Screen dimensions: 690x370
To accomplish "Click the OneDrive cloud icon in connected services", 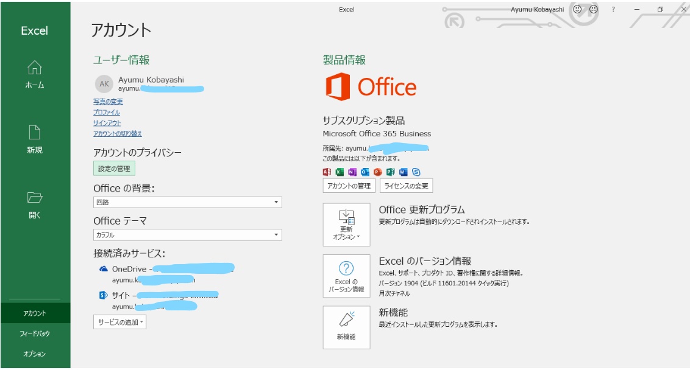I will click(x=104, y=268).
